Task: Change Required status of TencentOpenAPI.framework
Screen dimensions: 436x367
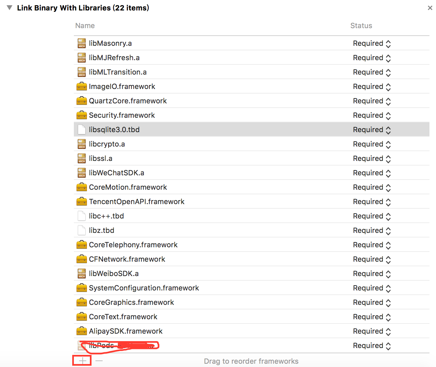Action: click(372, 202)
